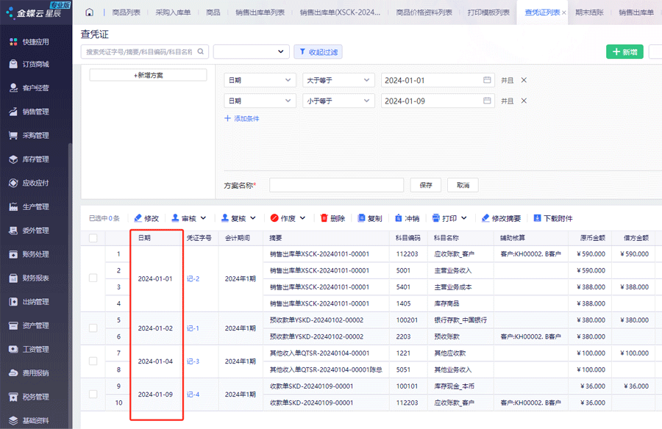662x429 pixels.
Task: Open 快捷应用 sidebar icon
Action: [13, 42]
